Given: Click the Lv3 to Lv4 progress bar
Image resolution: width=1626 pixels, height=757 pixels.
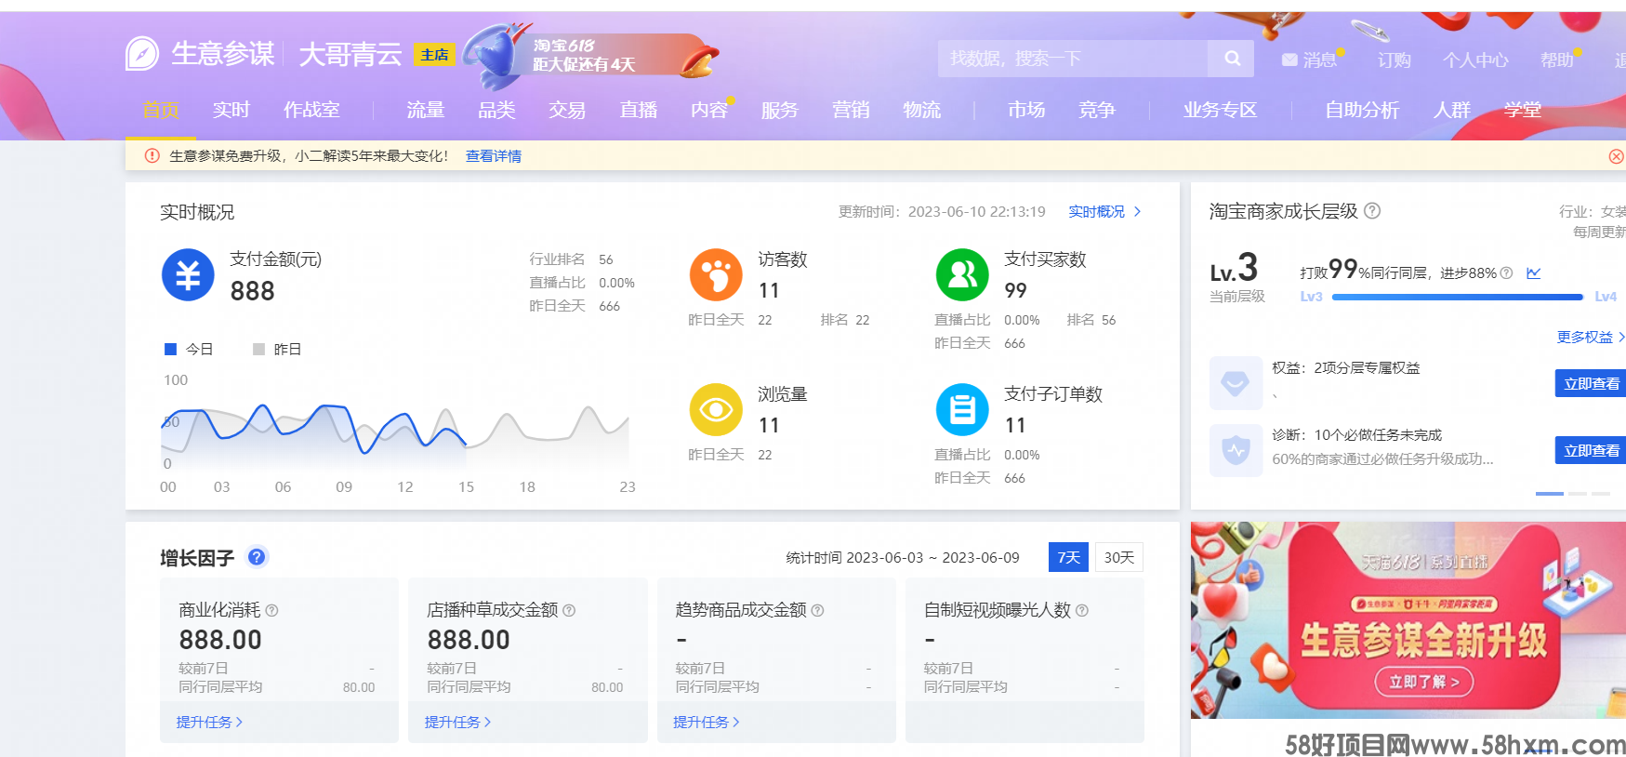Looking at the screenshot, I should 1458,297.
